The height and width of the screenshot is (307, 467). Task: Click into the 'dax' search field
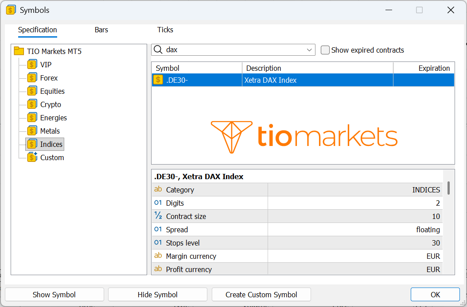(233, 50)
